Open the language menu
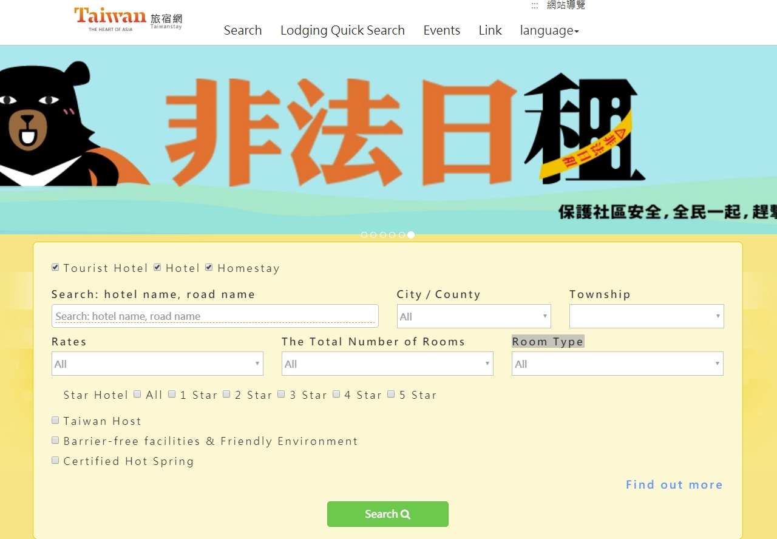The height and width of the screenshot is (539, 777). click(549, 30)
